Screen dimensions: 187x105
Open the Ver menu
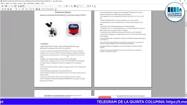pos(11,3)
